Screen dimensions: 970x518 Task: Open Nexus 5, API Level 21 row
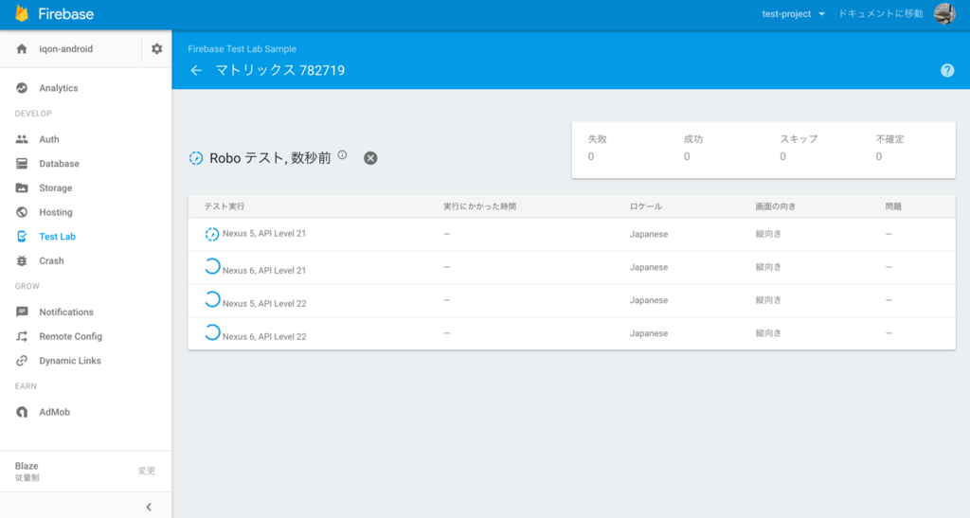click(x=571, y=234)
